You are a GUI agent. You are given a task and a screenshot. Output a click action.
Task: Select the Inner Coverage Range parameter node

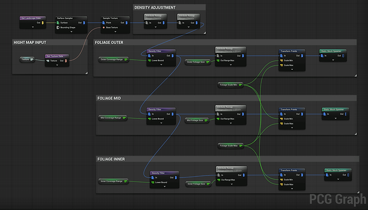coord(114,181)
